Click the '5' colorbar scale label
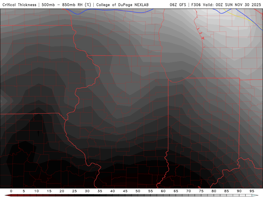263x197 pixels. click(24, 191)
